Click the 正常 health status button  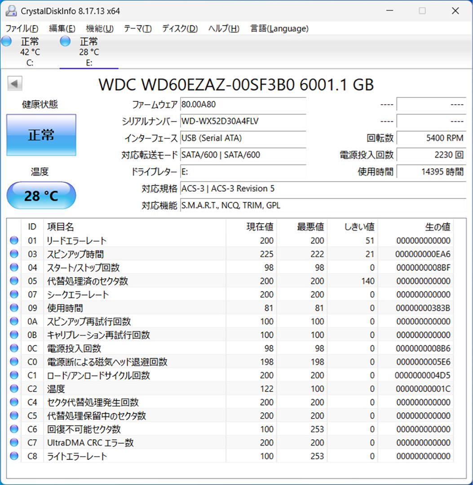click(x=41, y=134)
